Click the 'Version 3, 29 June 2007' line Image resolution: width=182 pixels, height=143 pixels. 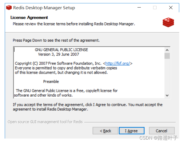tap(59, 54)
